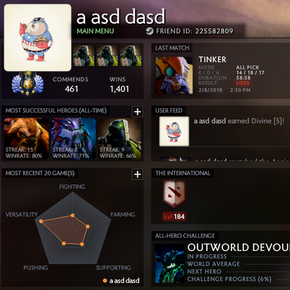This screenshot has height=290, width=290.
Task: Select the Earth Spirit hero card with 66% winrate
Action: click(x=120, y=139)
